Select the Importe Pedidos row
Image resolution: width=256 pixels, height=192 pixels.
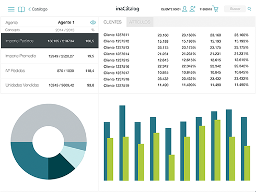(x=50, y=41)
